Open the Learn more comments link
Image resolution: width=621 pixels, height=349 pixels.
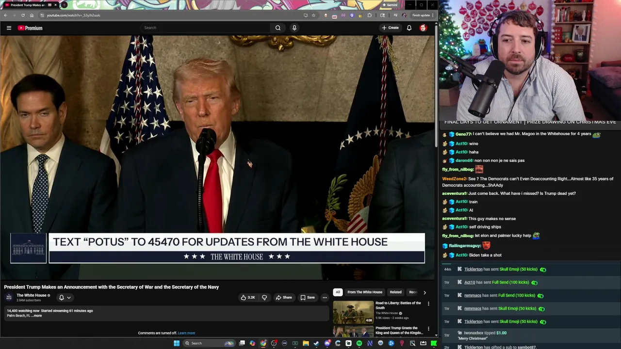click(186, 333)
